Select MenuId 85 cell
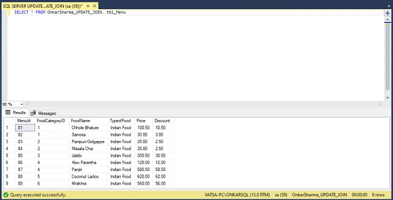The width and height of the screenshot is (393, 200). click(25, 156)
